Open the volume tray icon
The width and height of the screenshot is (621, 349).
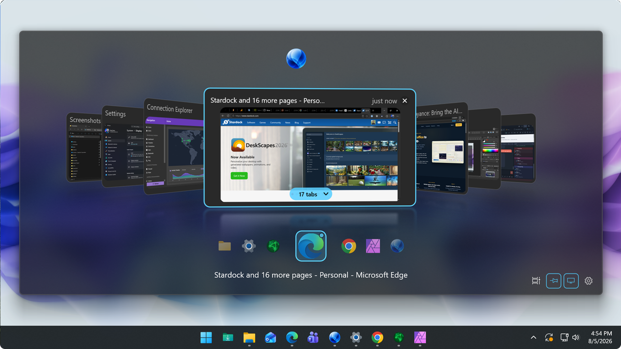click(576, 337)
